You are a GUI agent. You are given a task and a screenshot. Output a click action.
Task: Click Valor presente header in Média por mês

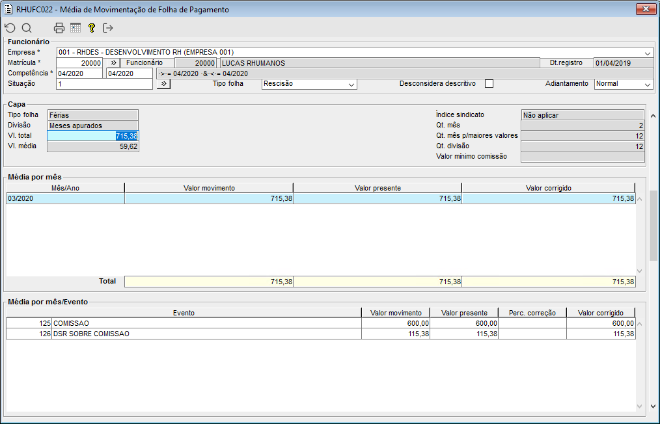click(x=378, y=188)
